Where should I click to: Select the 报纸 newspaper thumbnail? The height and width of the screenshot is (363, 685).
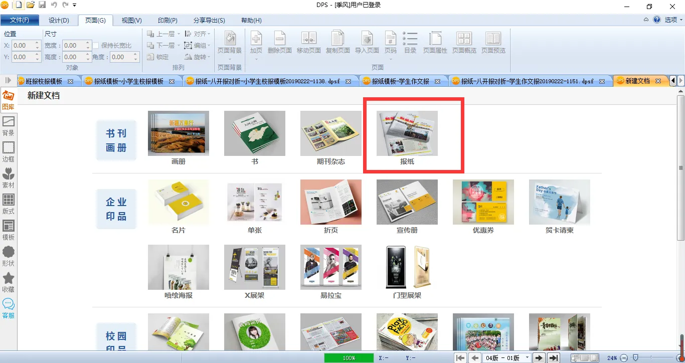[x=407, y=133]
